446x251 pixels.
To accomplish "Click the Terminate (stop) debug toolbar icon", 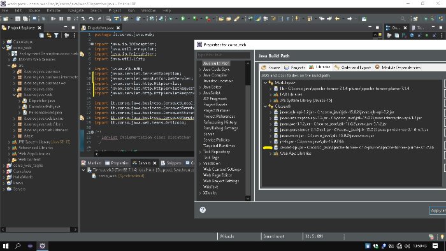I will (x=69, y=18).
